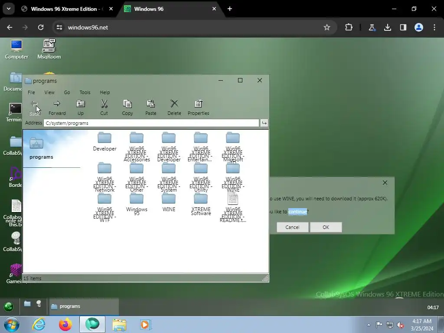
Task: Select Win96 XTREME EDITION - Utility folder
Action: pyautogui.click(x=201, y=177)
